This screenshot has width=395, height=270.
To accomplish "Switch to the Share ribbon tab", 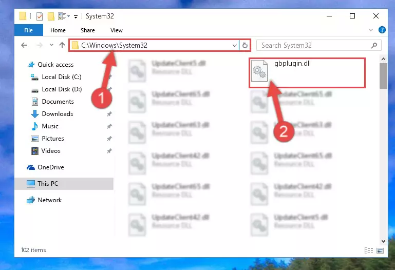I will coord(88,30).
